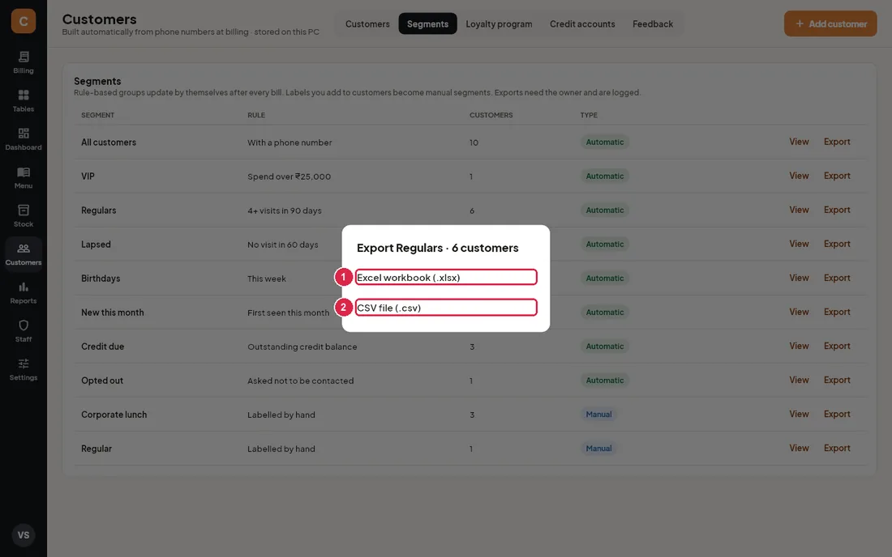Click the Add customer button
The image size is (892, 557).
830,23
